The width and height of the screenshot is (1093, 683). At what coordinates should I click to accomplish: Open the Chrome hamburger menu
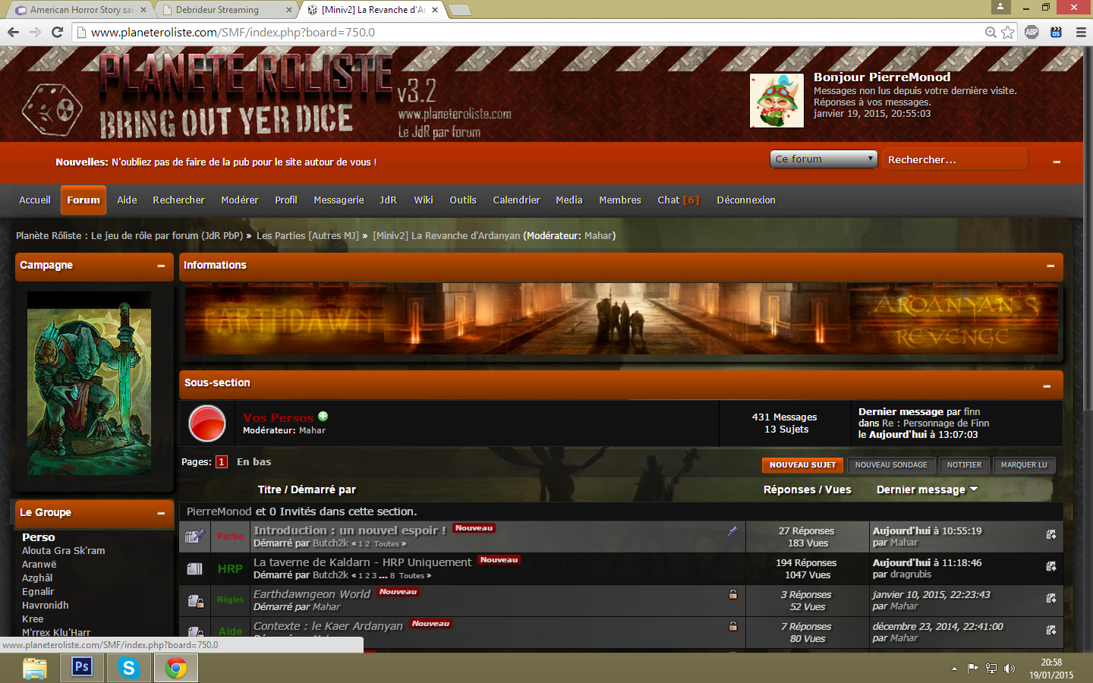point(1081,32)
